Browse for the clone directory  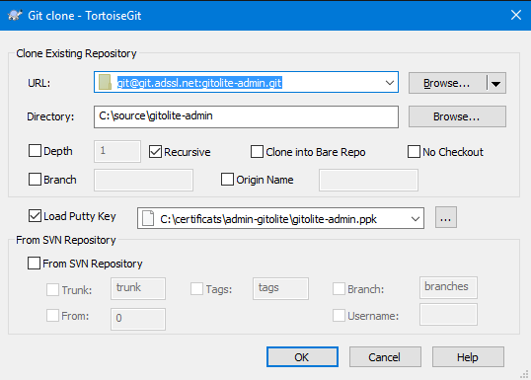457,116
